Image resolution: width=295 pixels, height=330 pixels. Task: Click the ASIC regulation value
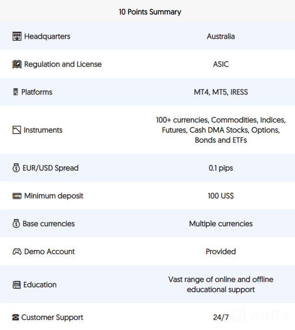click(221, 64)
